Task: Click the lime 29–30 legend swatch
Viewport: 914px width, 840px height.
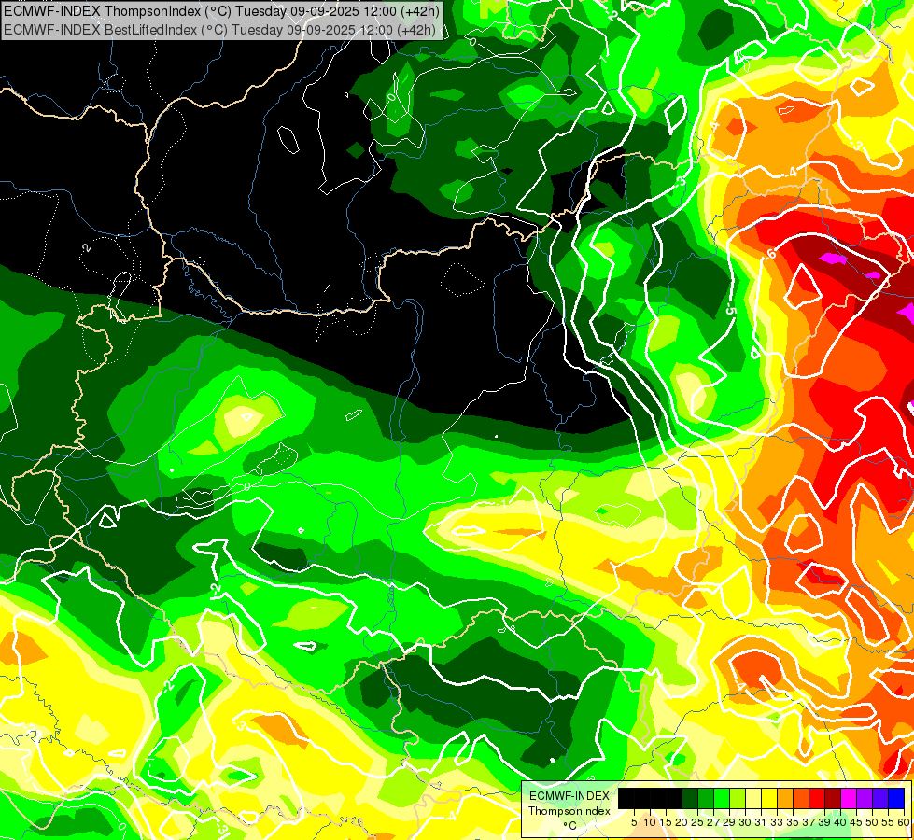Action: [738, 798]
